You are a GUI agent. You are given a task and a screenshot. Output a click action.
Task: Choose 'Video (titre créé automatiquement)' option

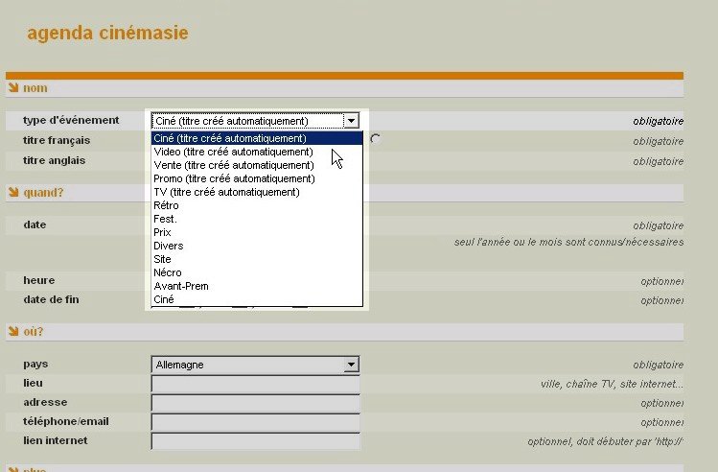(x=233, y=152)
